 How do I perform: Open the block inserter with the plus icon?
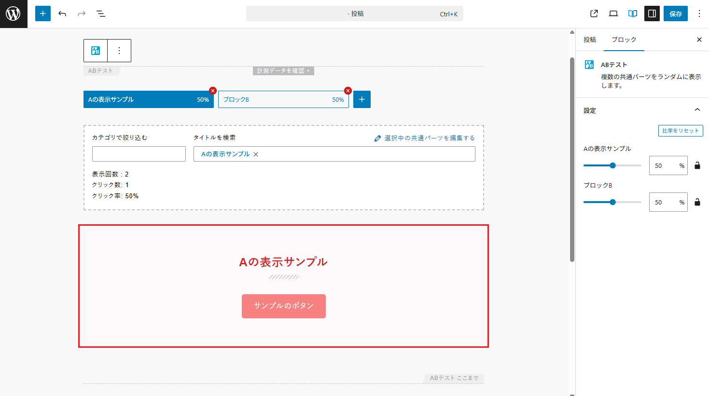coord(42,14)
